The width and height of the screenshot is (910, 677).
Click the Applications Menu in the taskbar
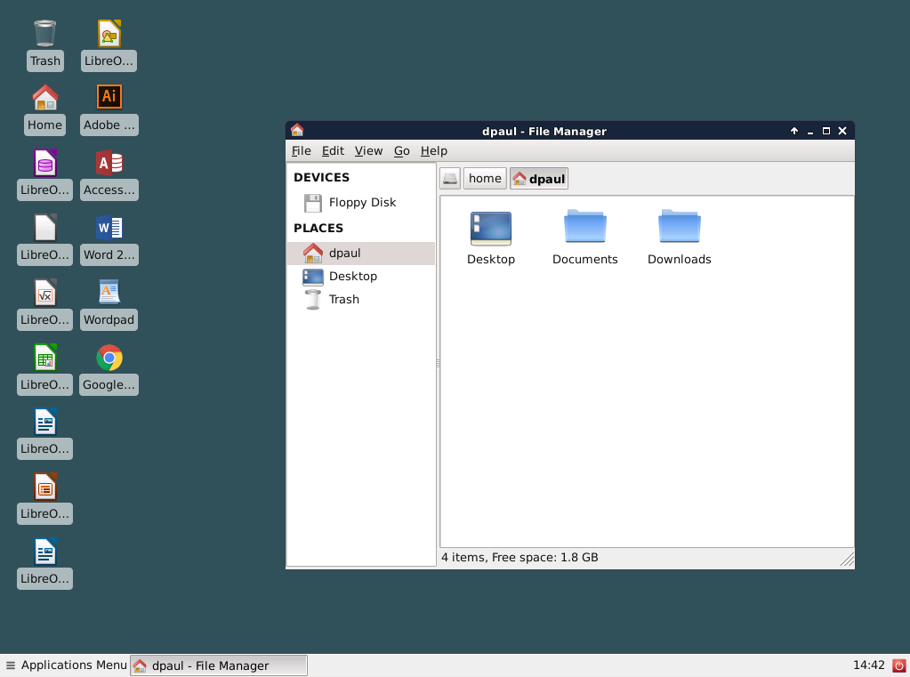pos(65,665)
